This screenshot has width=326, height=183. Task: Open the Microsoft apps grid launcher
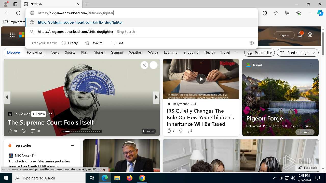click(12, 35)
